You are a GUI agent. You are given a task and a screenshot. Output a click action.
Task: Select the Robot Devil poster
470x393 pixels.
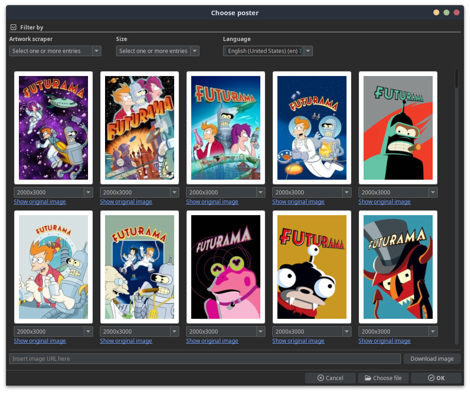[x=398, y=267]
